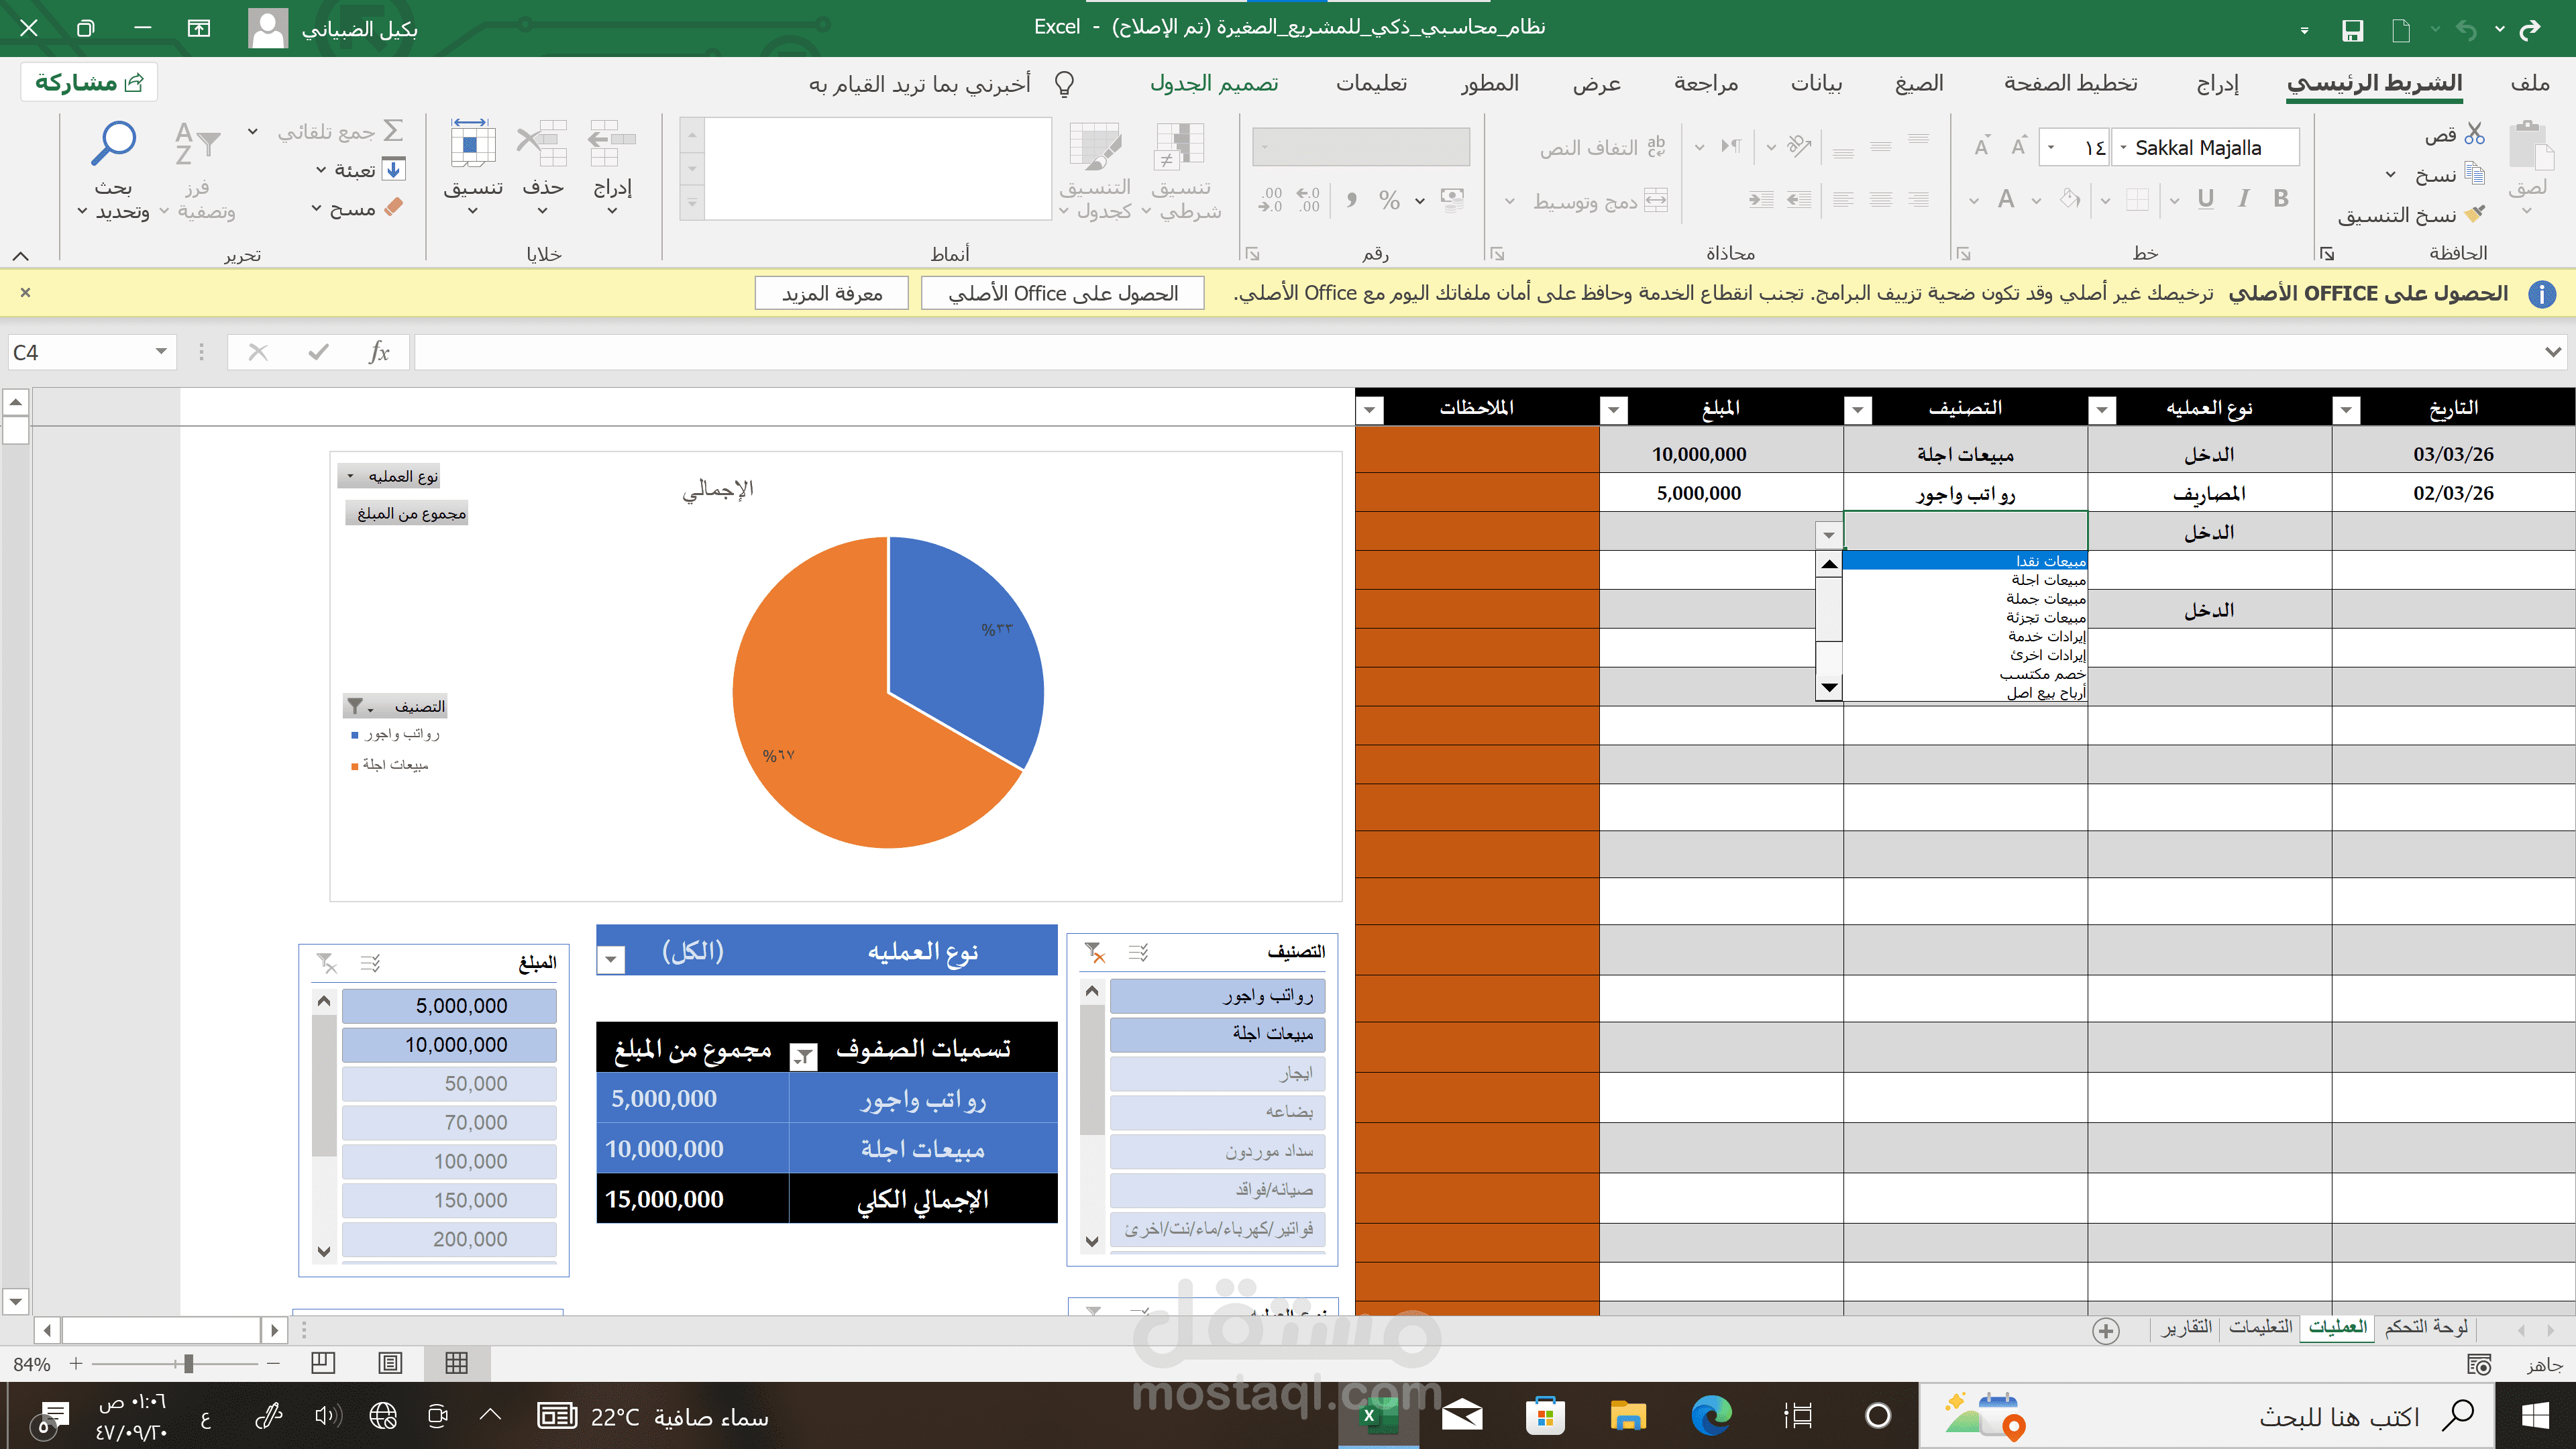This screenshot has height=1449, width=2576.
Task: Click معرفة المزيد button in banner
Action: (x=831, y=293)
